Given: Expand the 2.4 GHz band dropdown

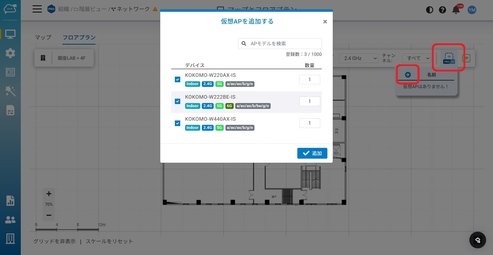Looking at the screenshot, I should pyautogui.click(x=359, y=58).
